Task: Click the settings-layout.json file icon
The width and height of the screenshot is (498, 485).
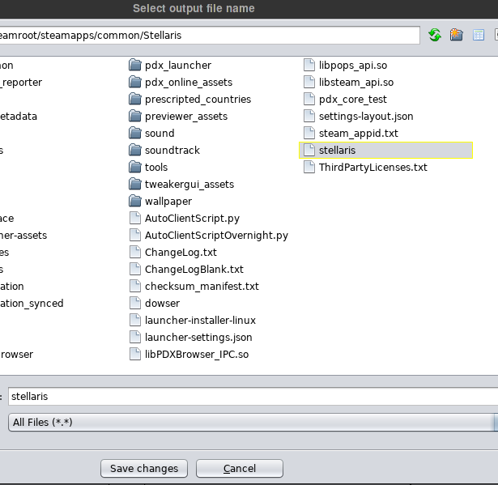Action: point(309,117)
